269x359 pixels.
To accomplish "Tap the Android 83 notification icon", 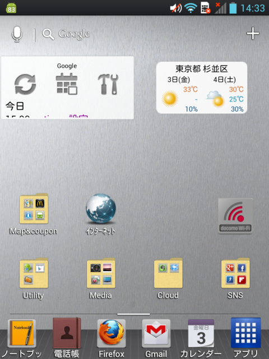I will pos(11,7).
